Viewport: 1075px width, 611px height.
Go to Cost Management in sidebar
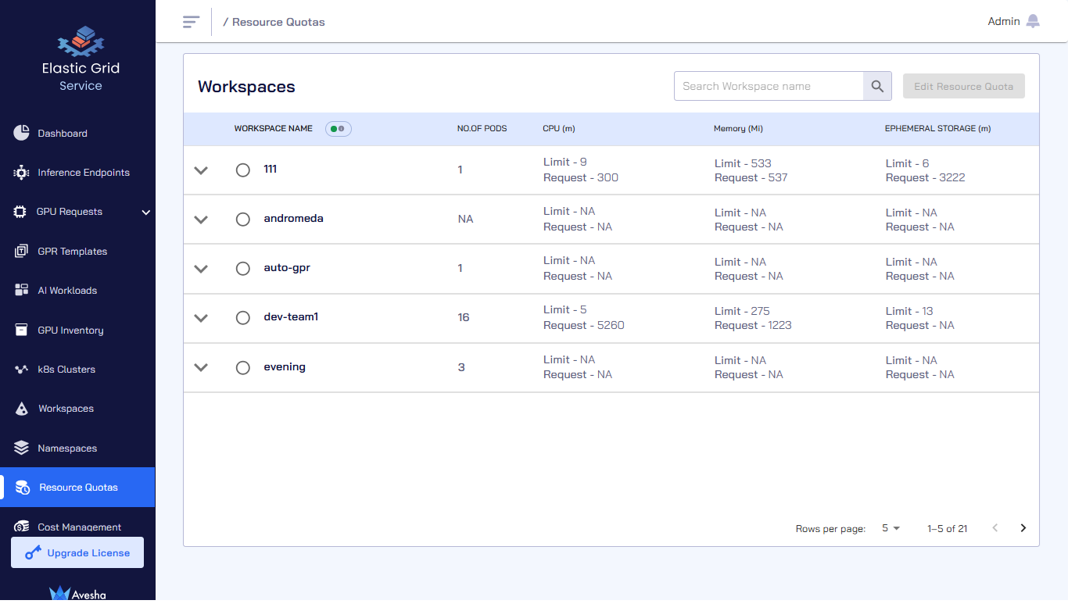click(x=79, y=527)
